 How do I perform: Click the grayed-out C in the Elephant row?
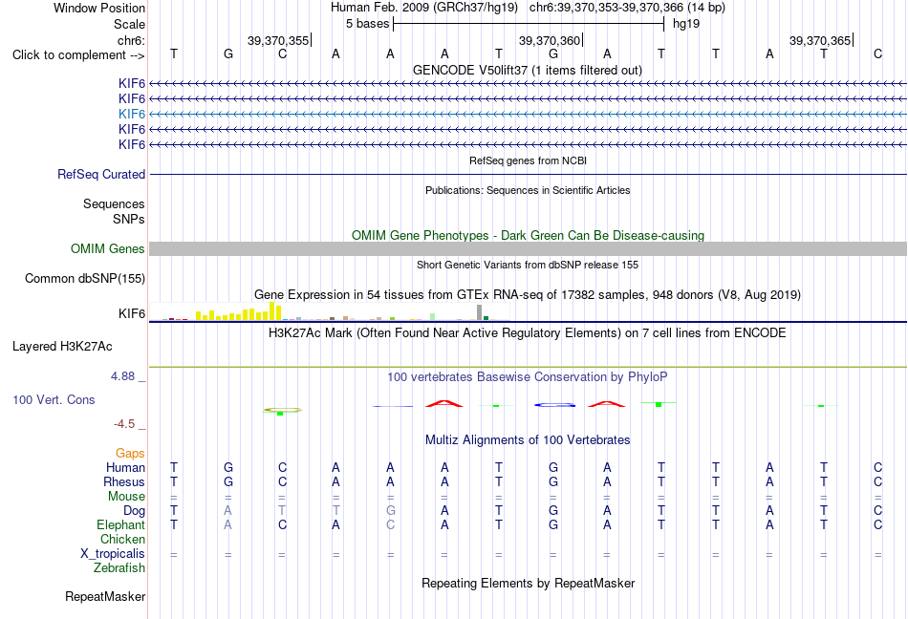pos(390,524)
